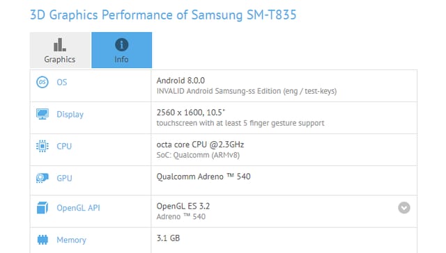The height and width of the screenshot is (253, 446).
Task: Click the Android 8.0.0 text
Action: [x=180, y=81]
